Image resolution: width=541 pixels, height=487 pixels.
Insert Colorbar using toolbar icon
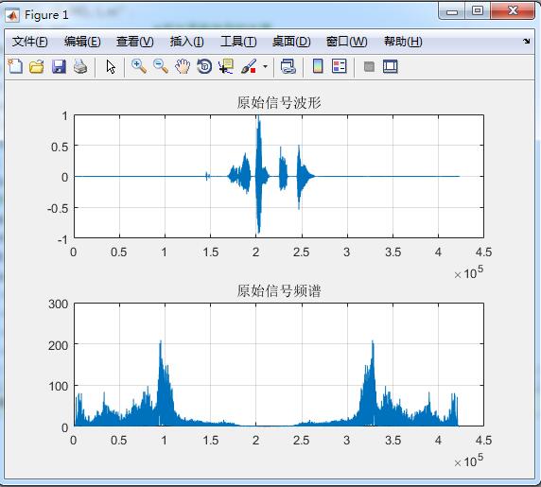(318, 66)
